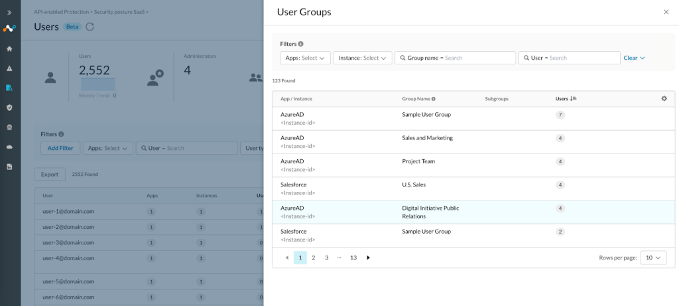Open the database stack icon in sidebar
The height and width of the screenshot is (306, 679).
[x=9, y=127]
